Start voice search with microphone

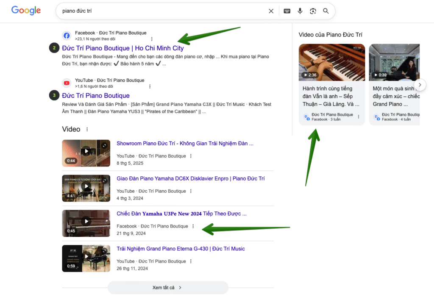[x=300, y=11]
